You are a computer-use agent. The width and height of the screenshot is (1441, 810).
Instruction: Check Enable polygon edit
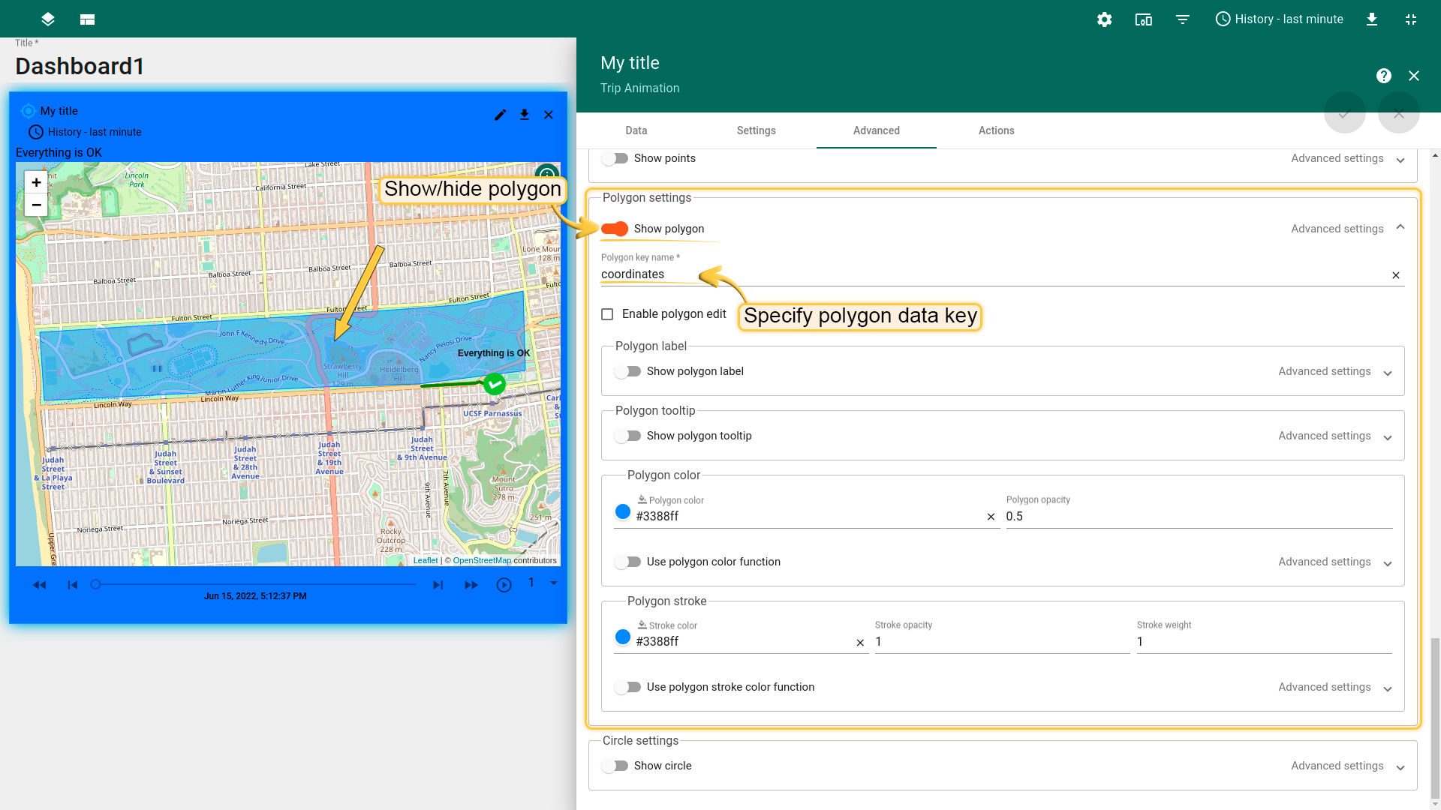pos(607,314)
